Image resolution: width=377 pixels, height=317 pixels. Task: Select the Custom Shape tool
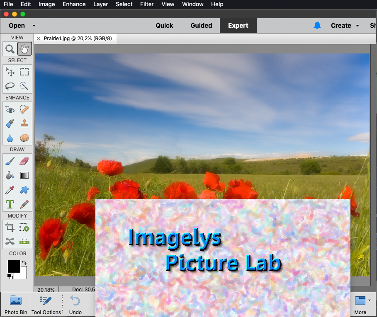24,190
